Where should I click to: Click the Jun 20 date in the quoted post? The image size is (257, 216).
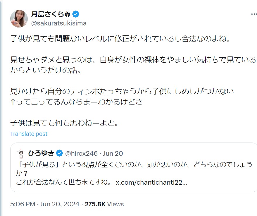pyautogui.click(x=113, y=153)
